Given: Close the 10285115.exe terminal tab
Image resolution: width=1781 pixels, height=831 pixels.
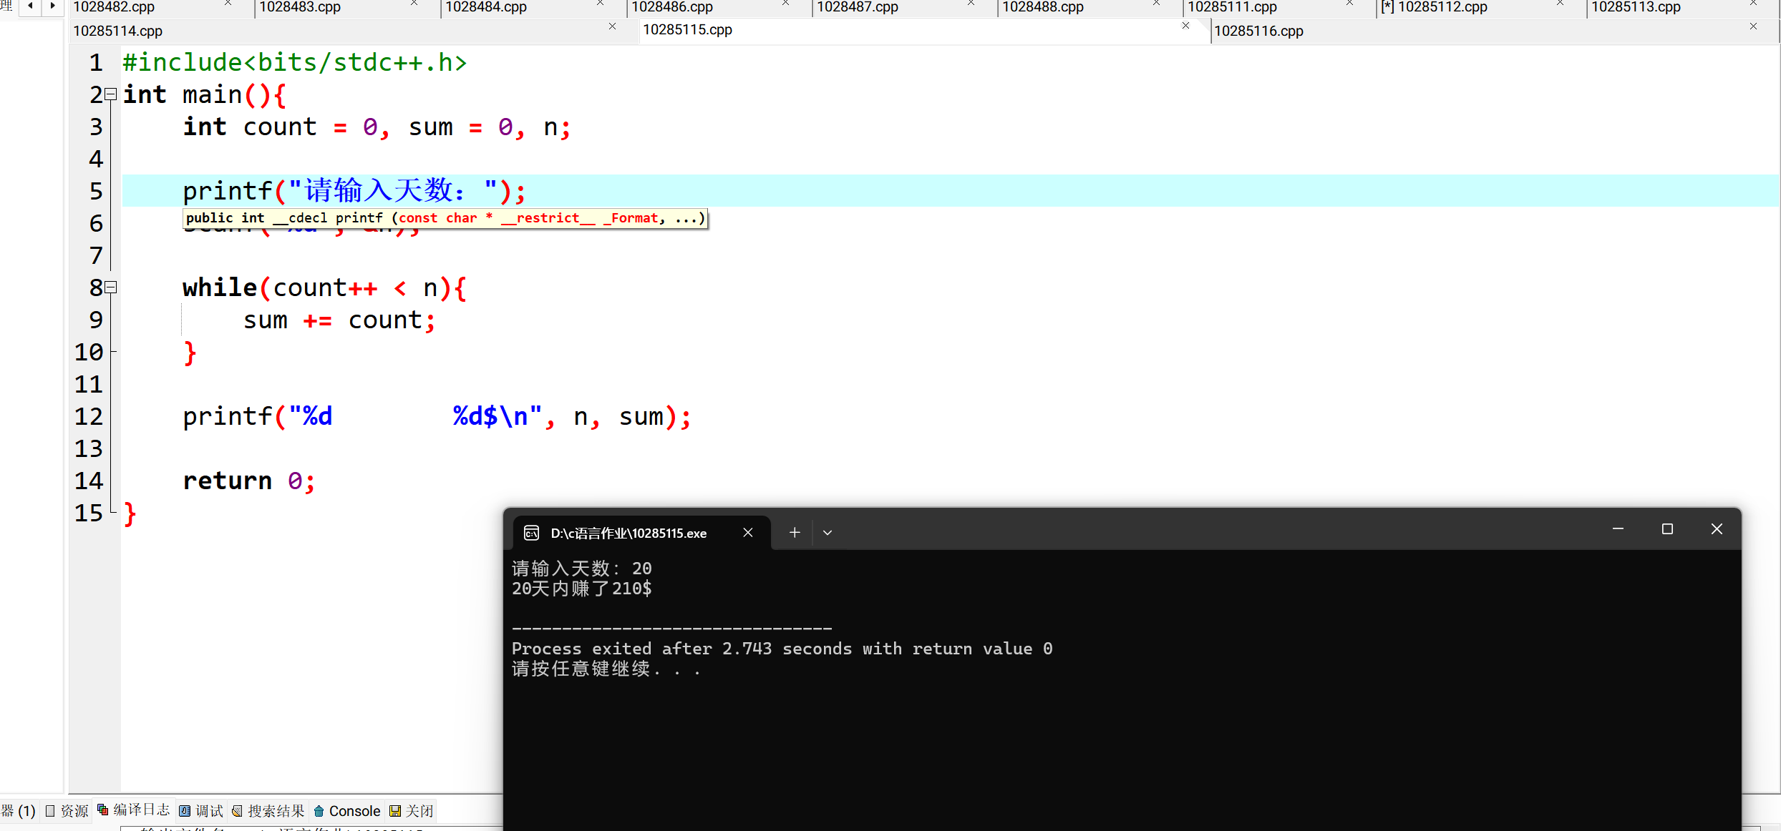Looking at the screenshot, I should point(748,533).
